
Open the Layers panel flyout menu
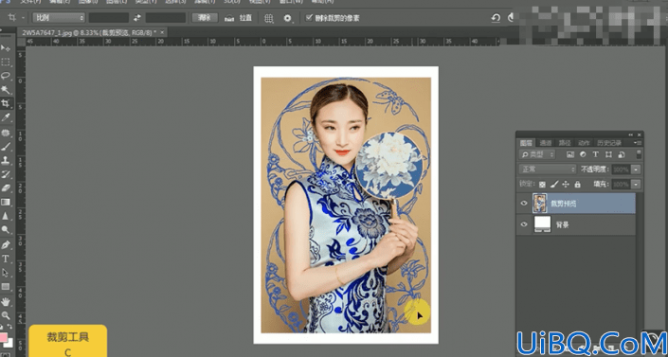pos(638,143)
